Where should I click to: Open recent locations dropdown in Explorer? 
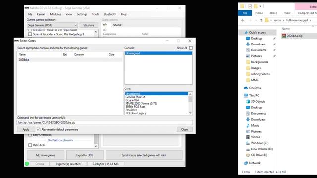pyautogui.click(x=256, y=20)
